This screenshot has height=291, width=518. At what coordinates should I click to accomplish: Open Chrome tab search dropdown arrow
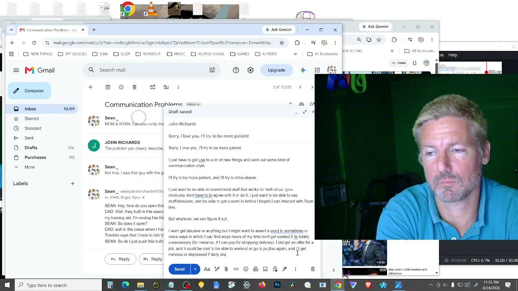pos(11,30)
